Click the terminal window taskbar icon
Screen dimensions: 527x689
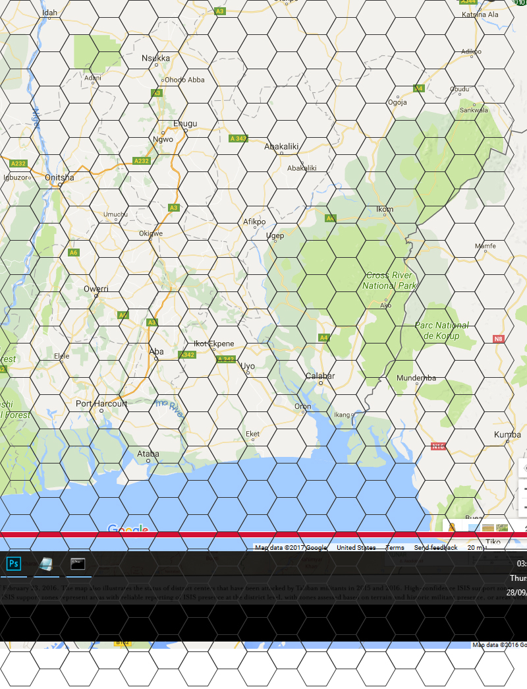[x=78, y=564]
